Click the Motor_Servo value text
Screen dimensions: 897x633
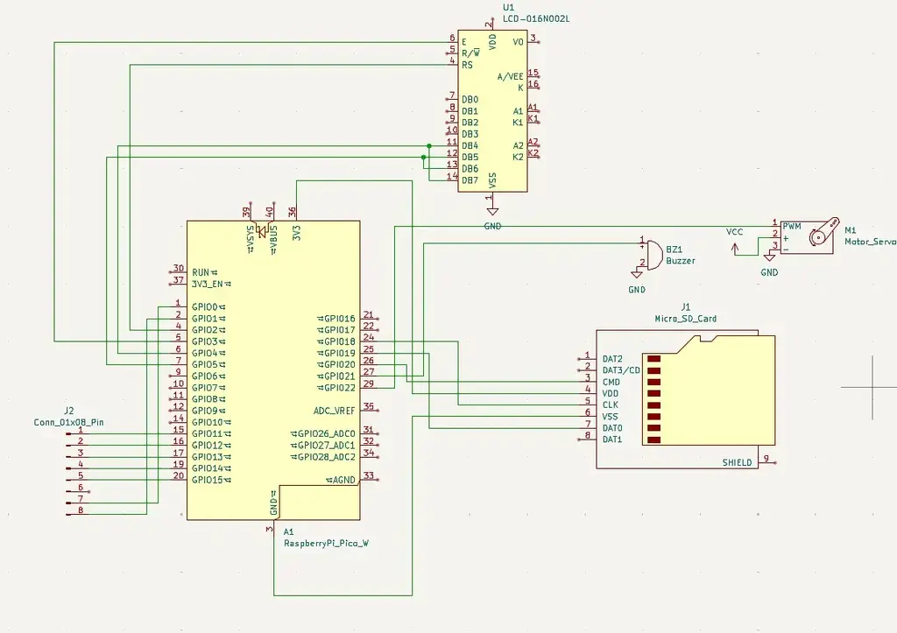pyautogui.click(x=871, y=242)
